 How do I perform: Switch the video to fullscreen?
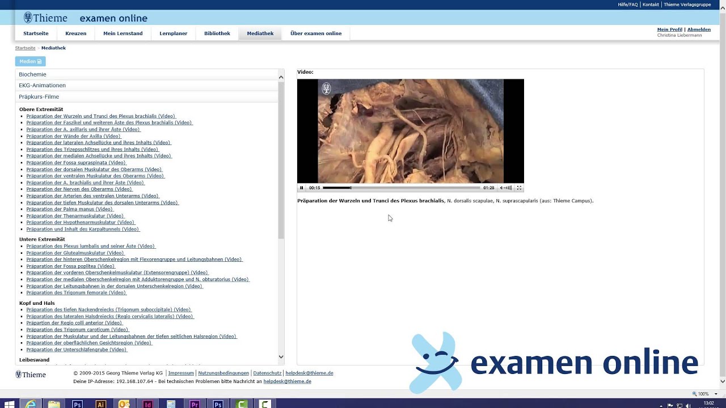519,188
